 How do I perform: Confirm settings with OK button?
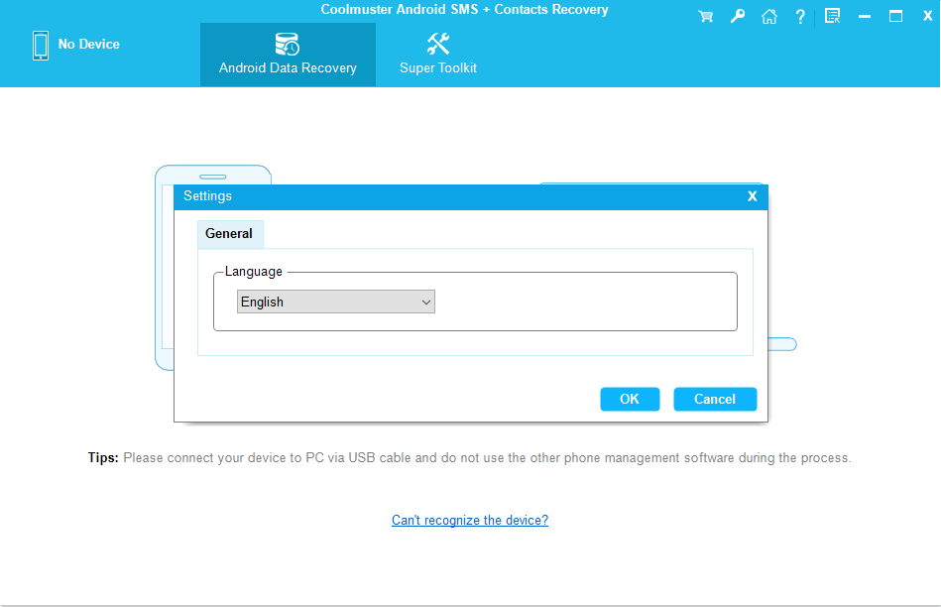click(630, 400)
